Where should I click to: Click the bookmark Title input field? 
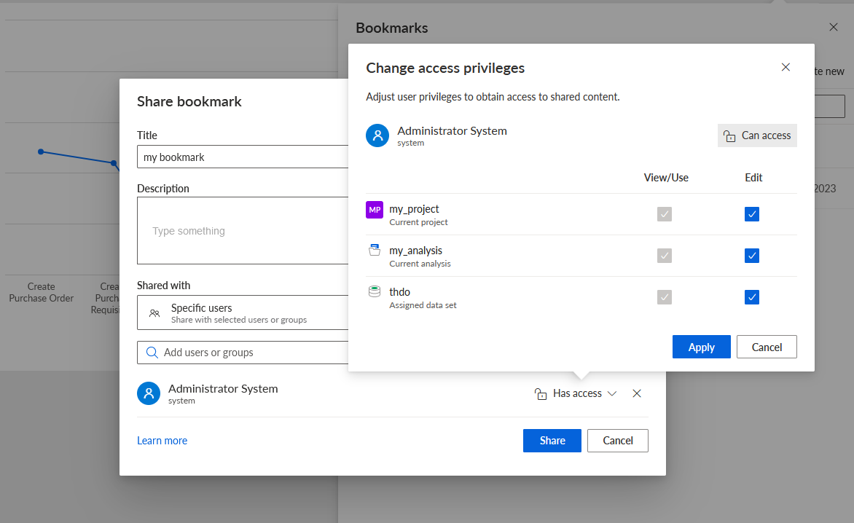pos(243,157)
